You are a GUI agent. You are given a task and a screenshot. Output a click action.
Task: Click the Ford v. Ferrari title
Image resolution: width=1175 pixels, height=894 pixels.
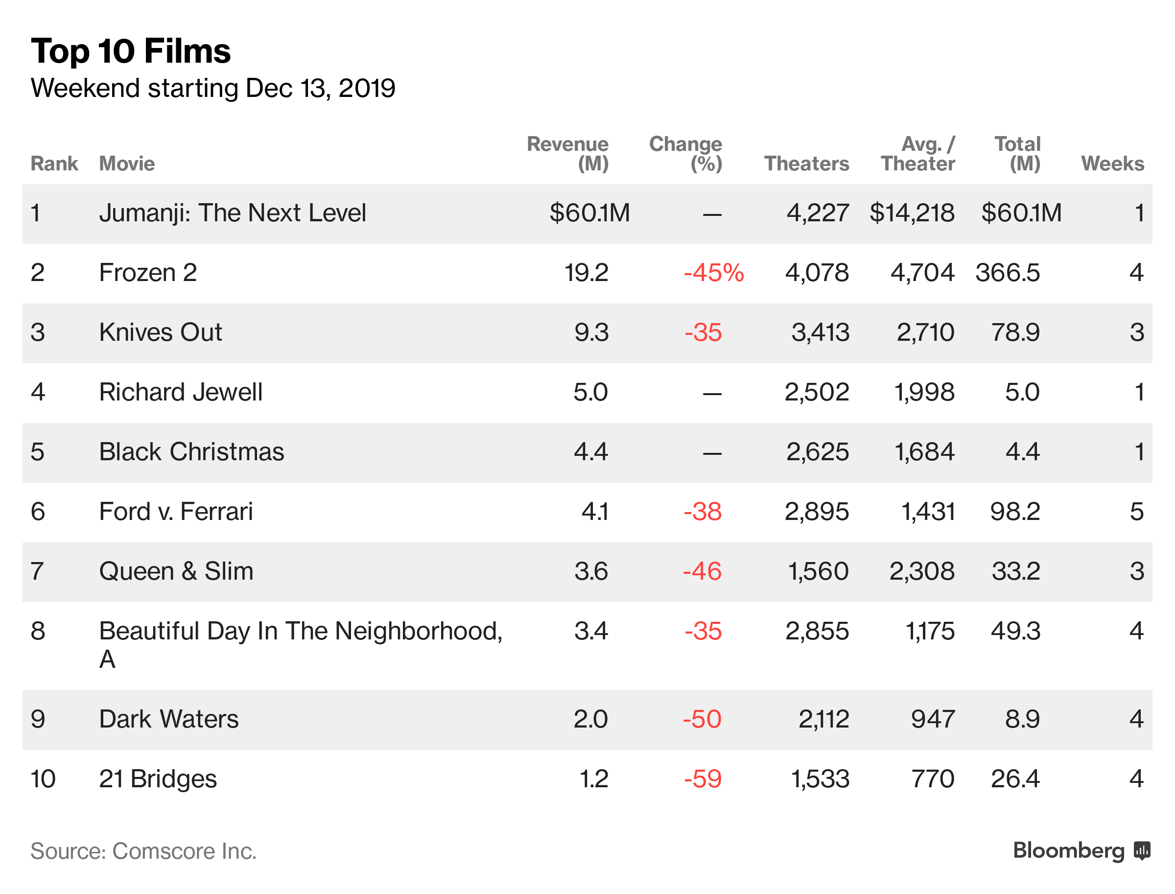176,512
